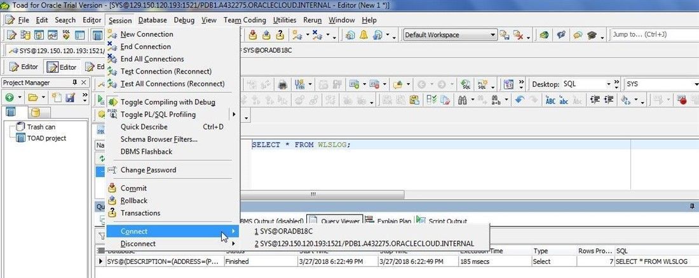
Task: Click the Explain Plan tab icon
Action: [x=369, y=220]
